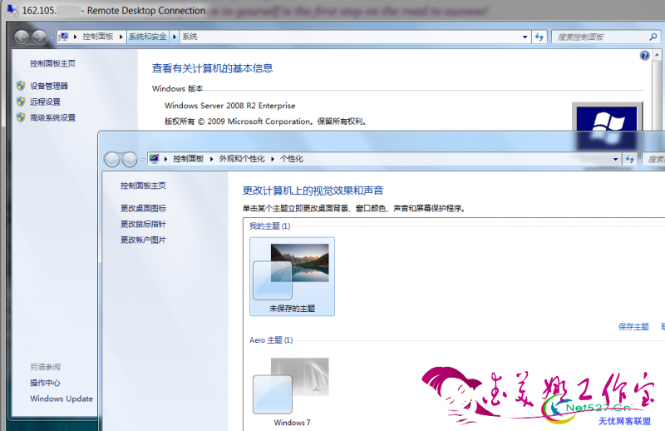Open 设备管理器 with shield icon
This screenshot has width=665, height=431.
click(48, 86)
